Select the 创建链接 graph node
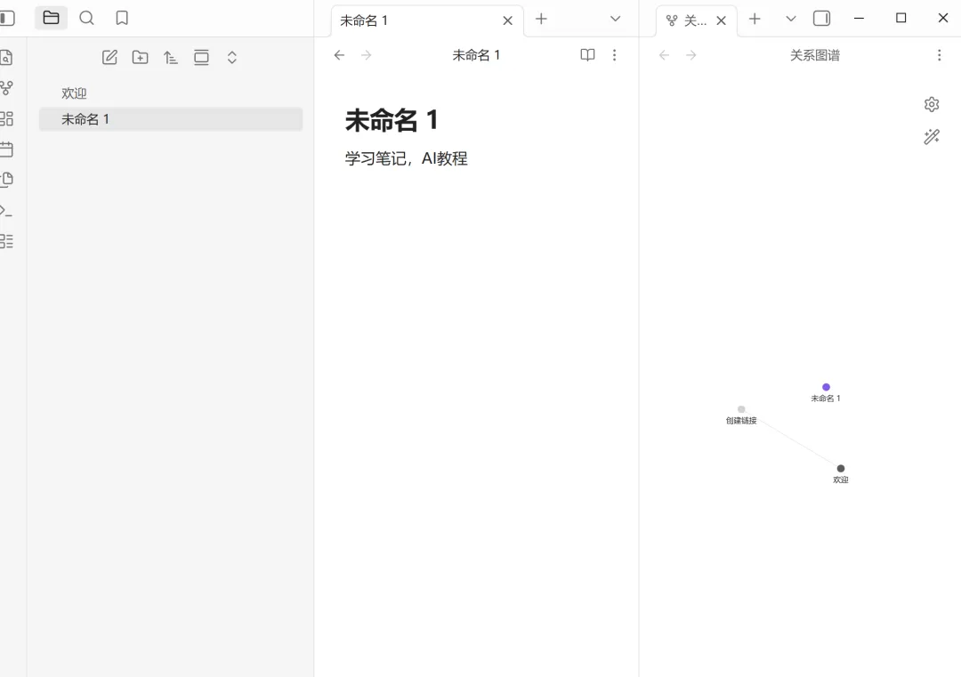 (741, 409)
